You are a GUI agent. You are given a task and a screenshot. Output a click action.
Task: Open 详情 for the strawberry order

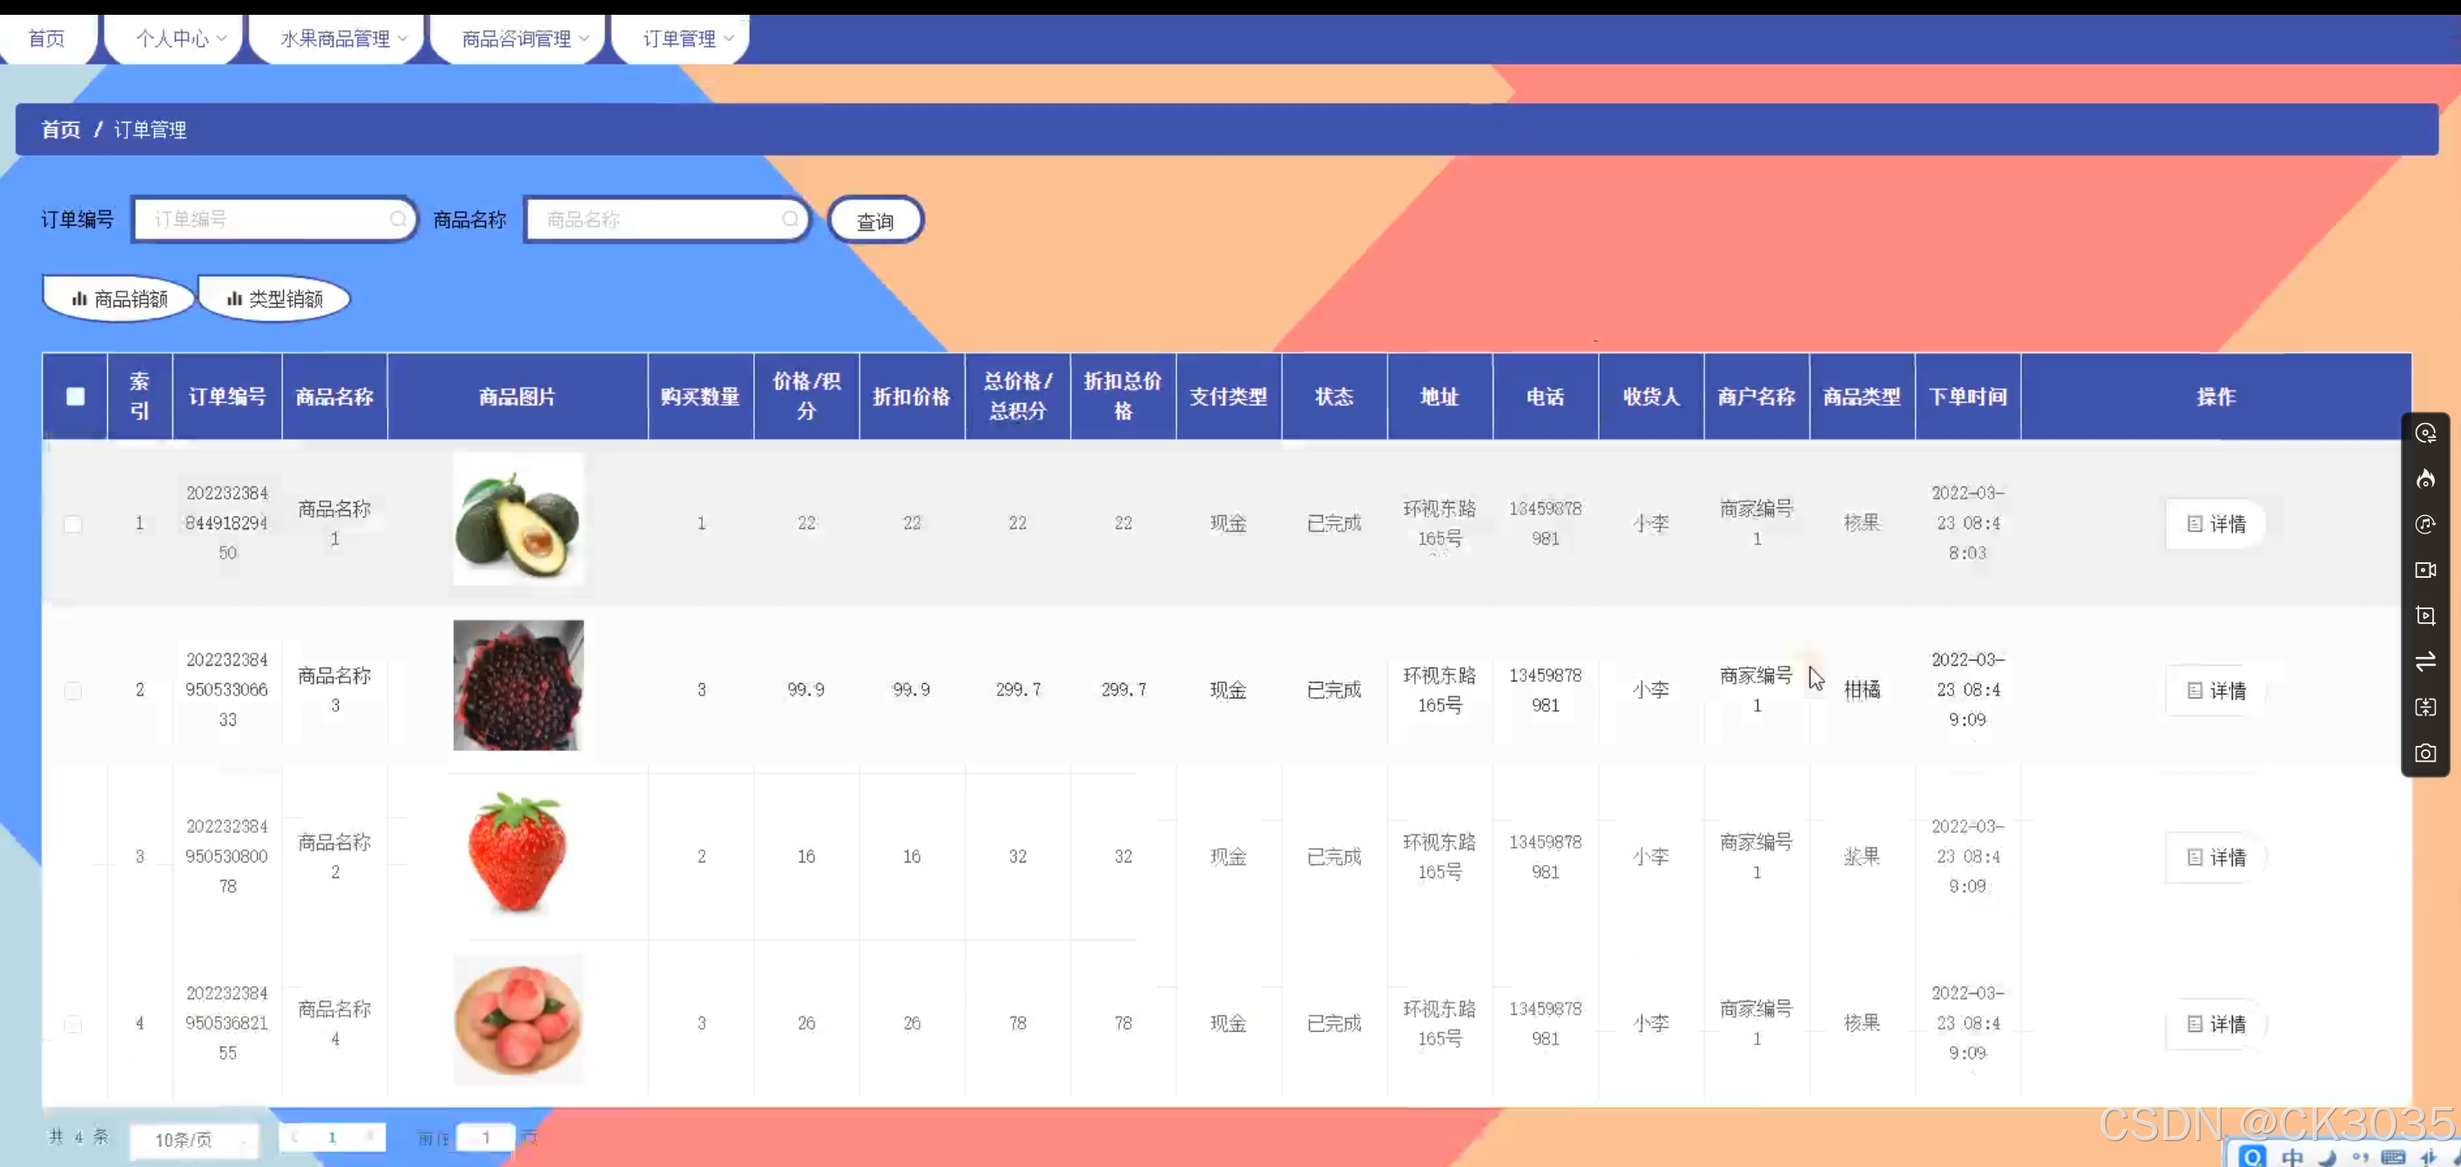[2216, 857]
